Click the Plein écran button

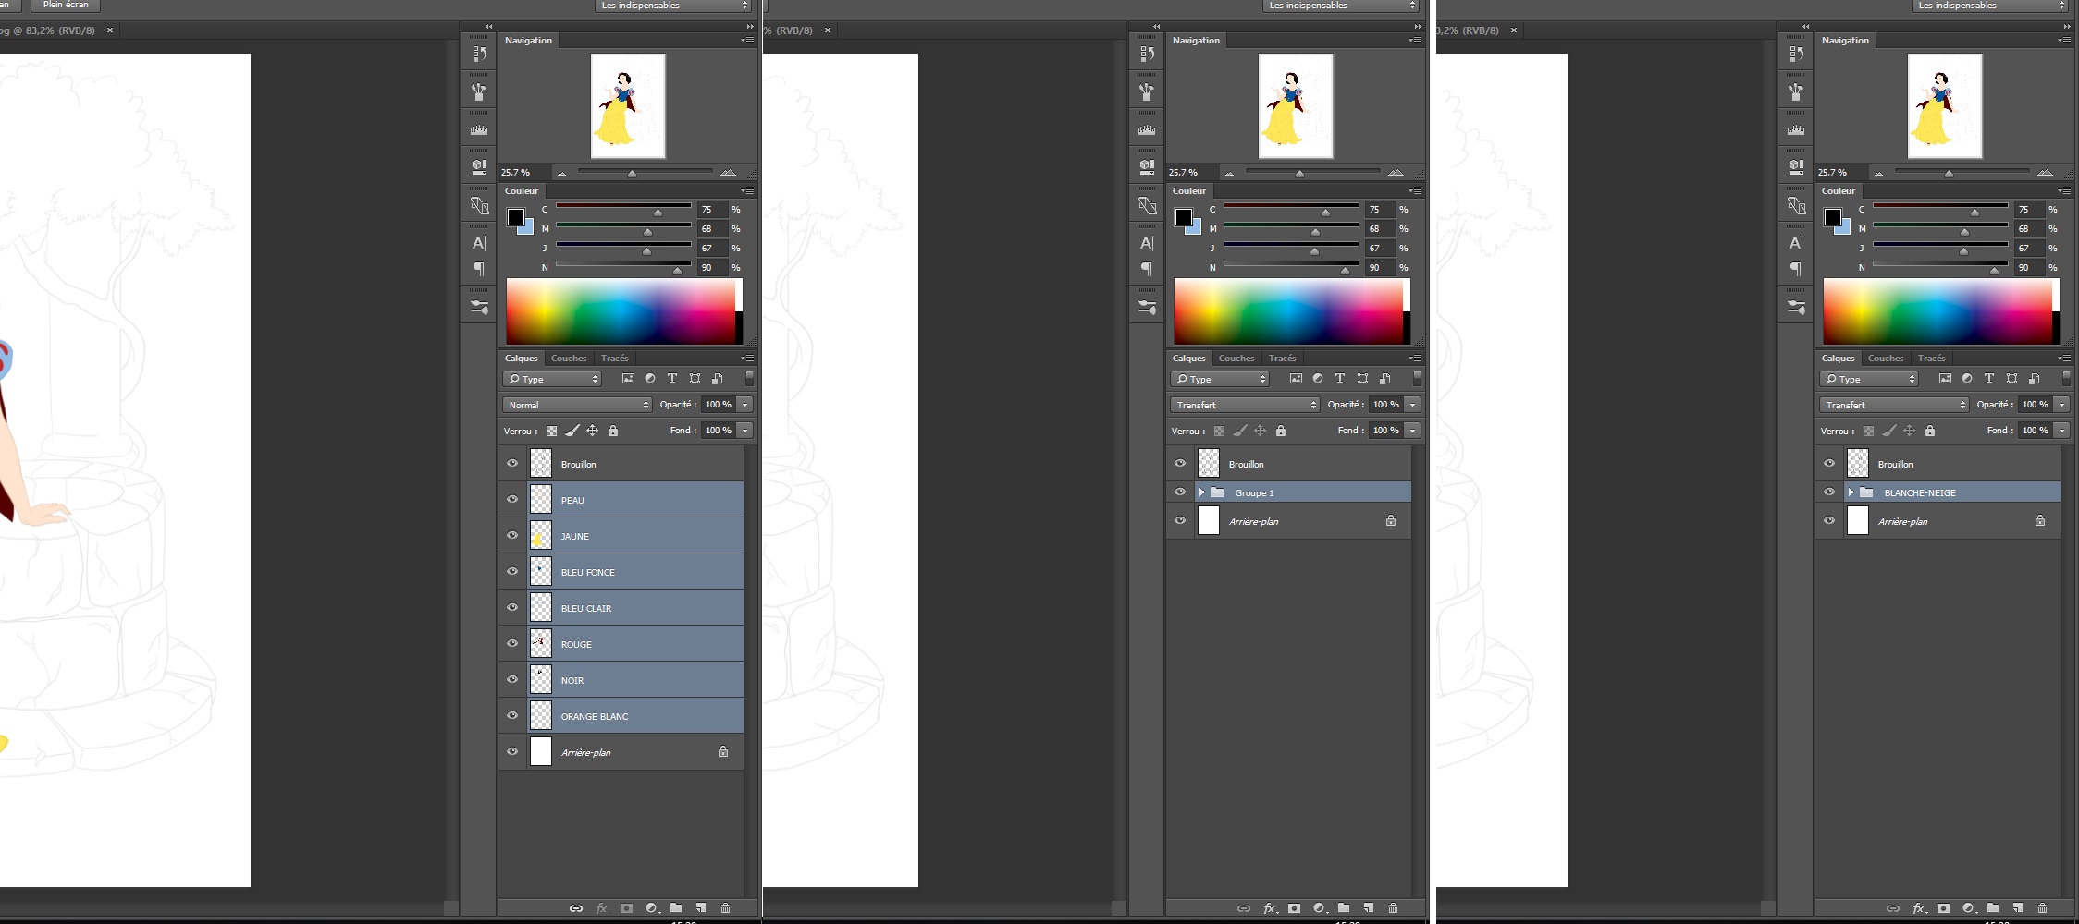point(64,5)
